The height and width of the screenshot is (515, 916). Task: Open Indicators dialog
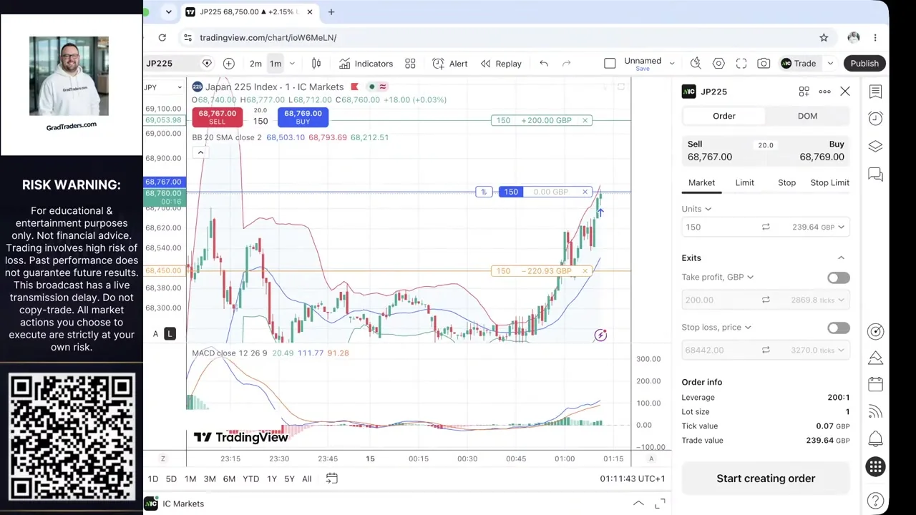[x=366, y=64]
